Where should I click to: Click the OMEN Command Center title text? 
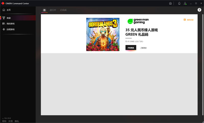click(x=17, y=3)
